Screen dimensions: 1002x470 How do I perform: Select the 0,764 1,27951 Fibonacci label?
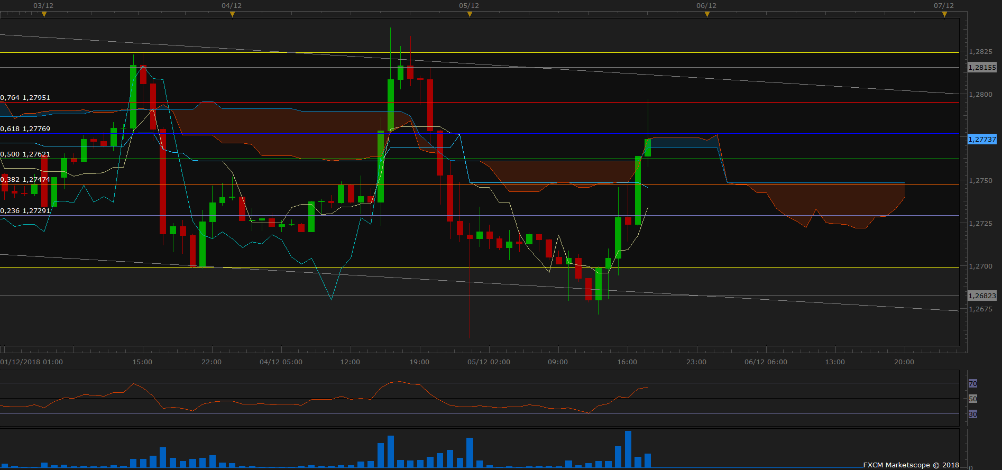pyautogui.click(x=25, y=98)
